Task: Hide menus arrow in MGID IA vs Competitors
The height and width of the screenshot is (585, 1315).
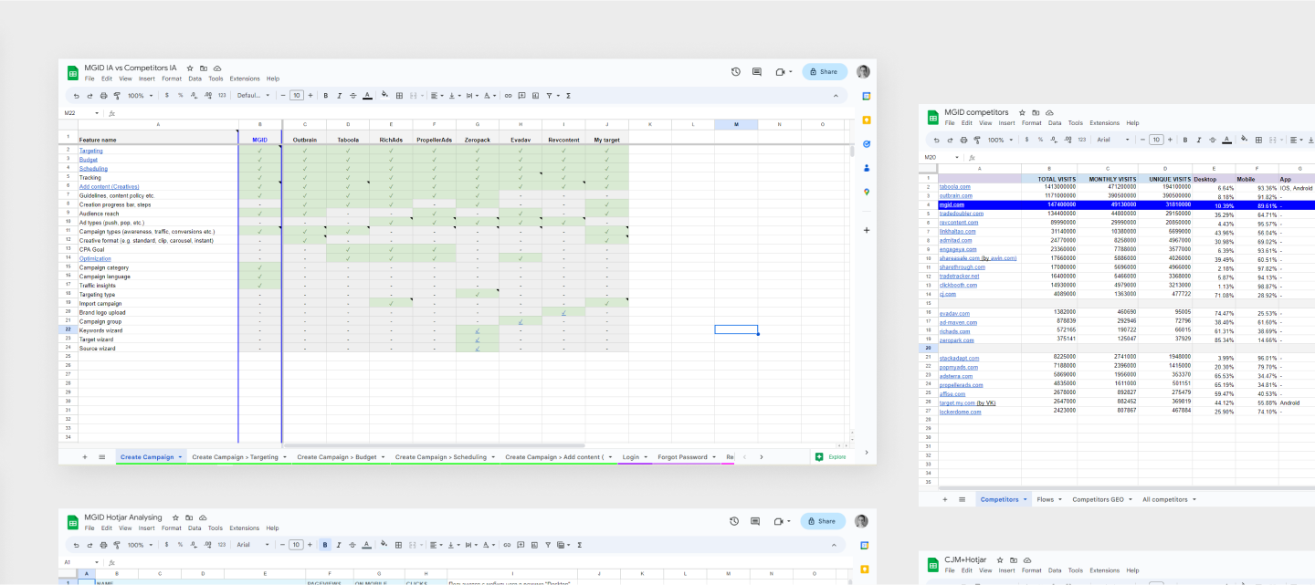Action: (x=835, y=95)
